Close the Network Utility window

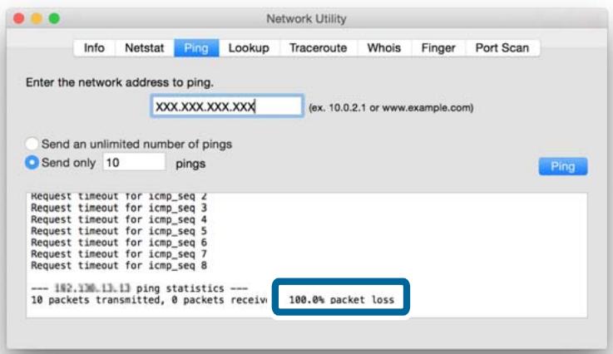coord(19,18)
